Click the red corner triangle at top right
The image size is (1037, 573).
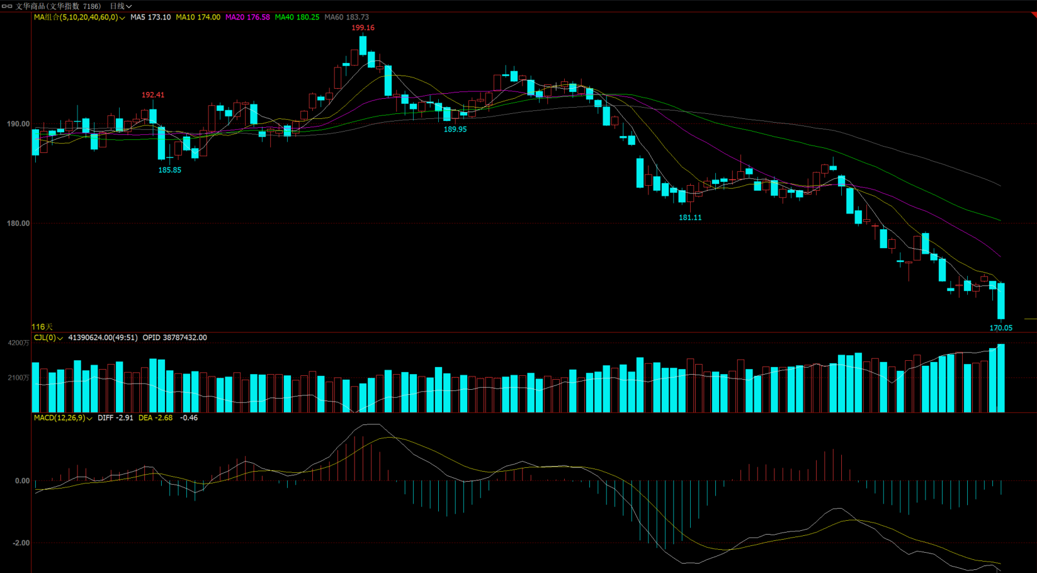pos(1033,14)
